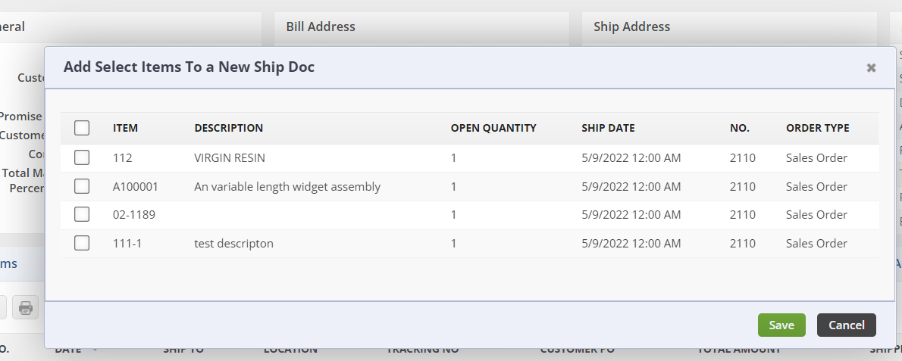Click the 'test descripton' row text

click(233, 244)
